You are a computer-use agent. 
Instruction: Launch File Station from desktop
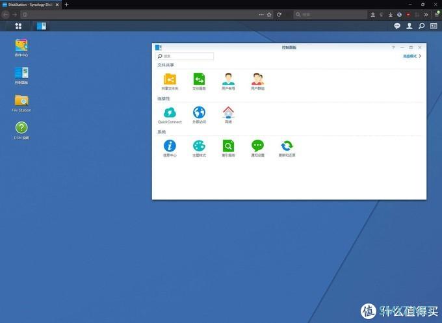[21, 103]
